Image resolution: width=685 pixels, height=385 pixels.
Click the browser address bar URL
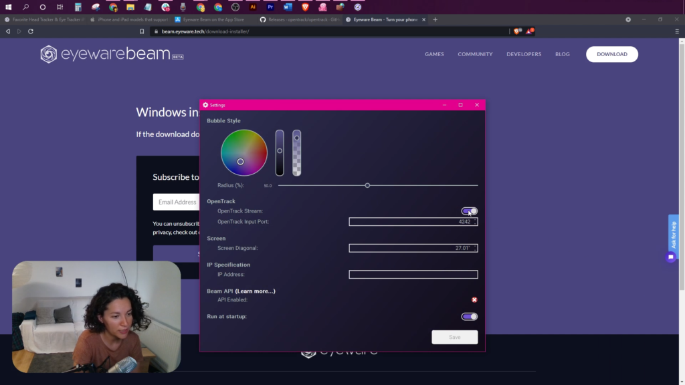tap(205, 31)
